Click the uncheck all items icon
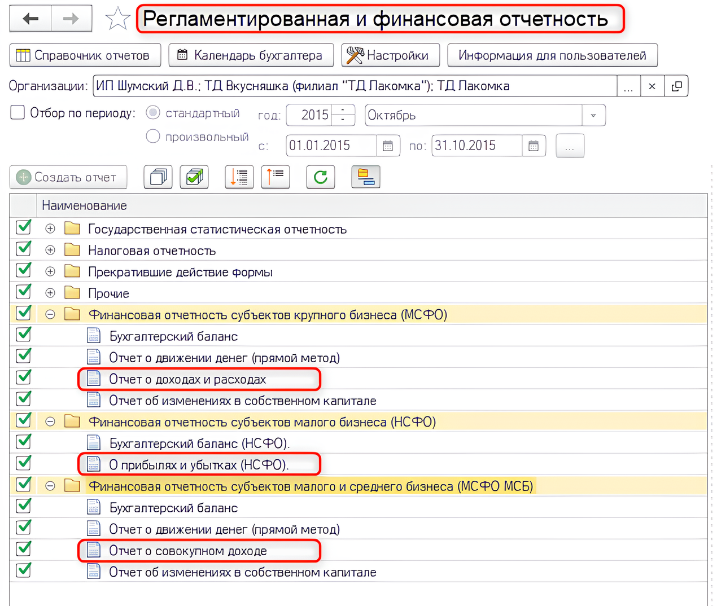 pos(158,177)
